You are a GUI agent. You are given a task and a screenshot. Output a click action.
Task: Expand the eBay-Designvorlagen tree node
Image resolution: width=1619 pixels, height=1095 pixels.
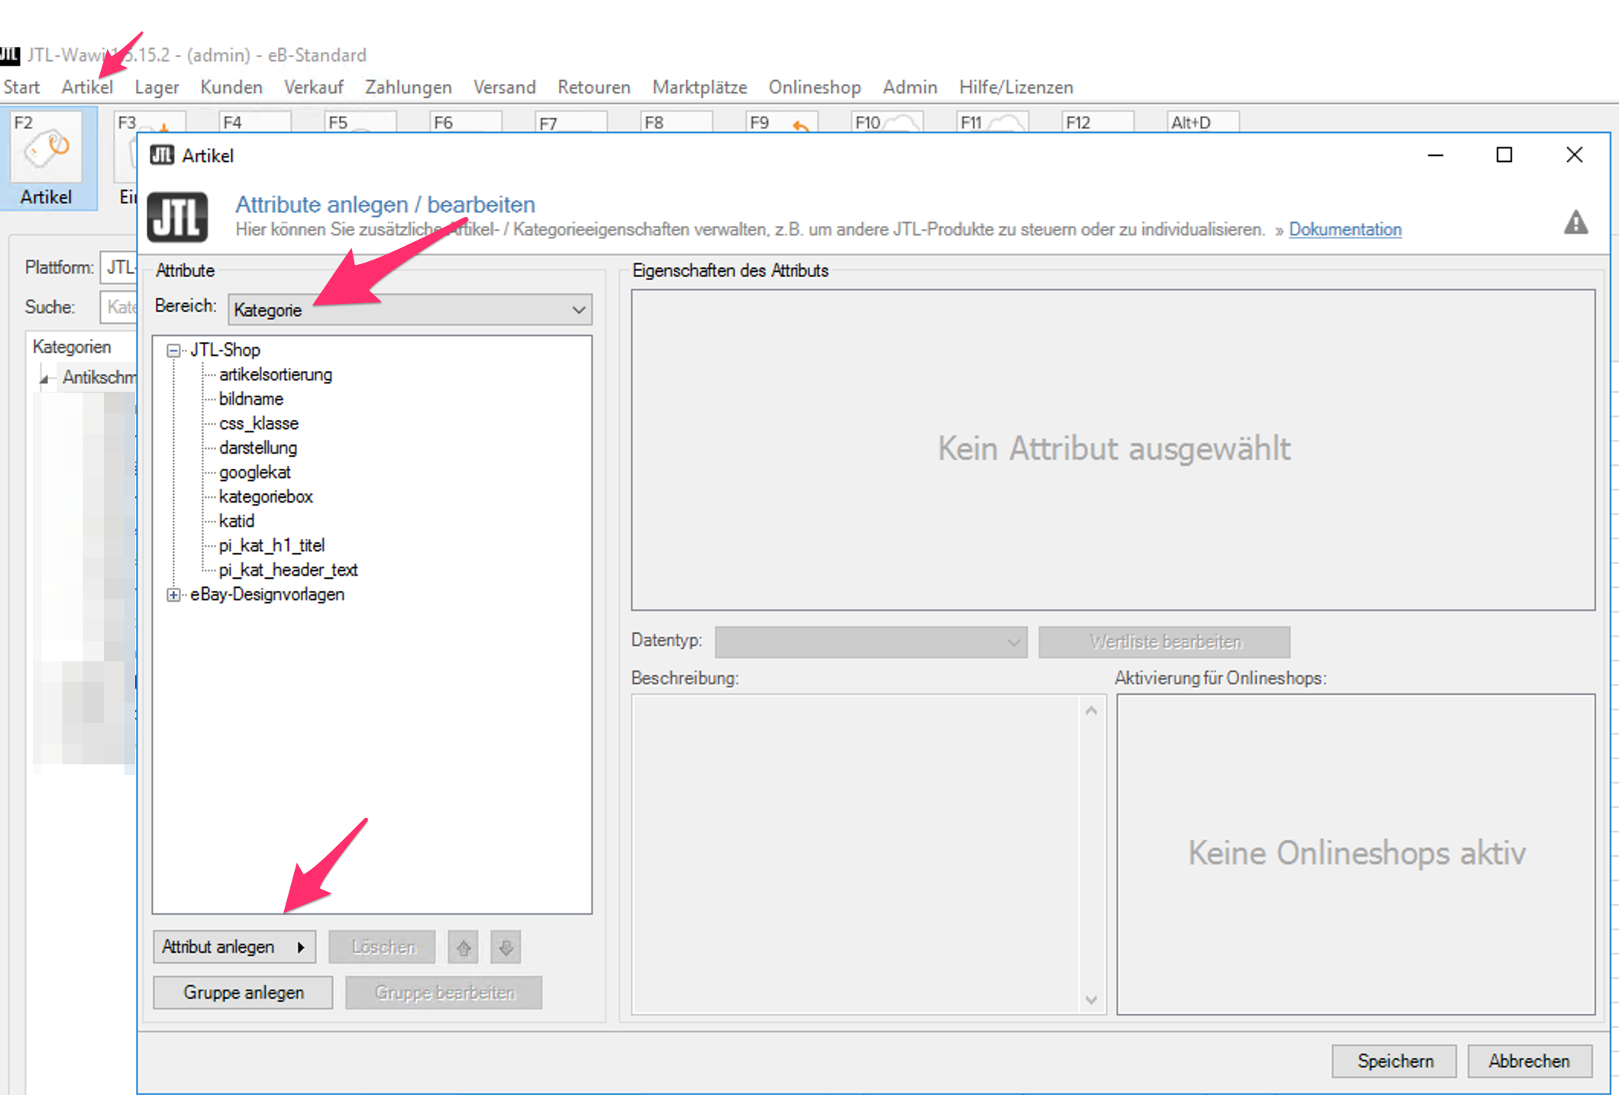tap(173, 595)
